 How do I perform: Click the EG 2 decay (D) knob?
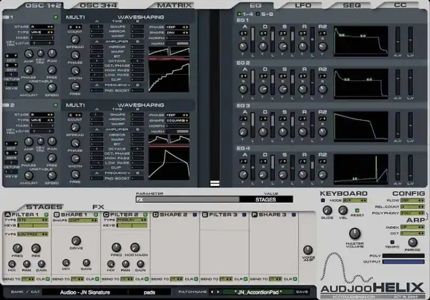[263, 90]
